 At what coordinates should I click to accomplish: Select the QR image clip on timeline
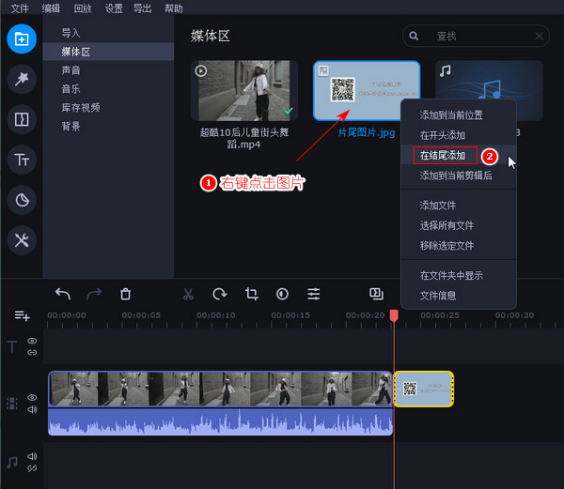(424, 389)
